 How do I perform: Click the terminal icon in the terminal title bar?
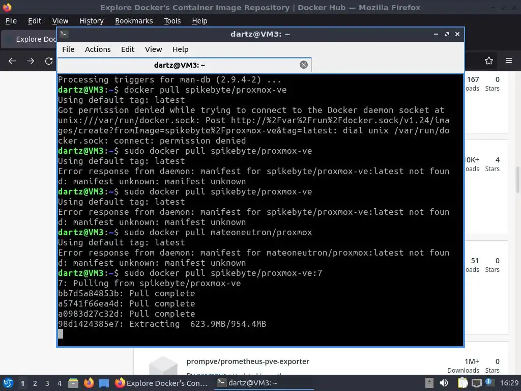click(x=64, y=34)
